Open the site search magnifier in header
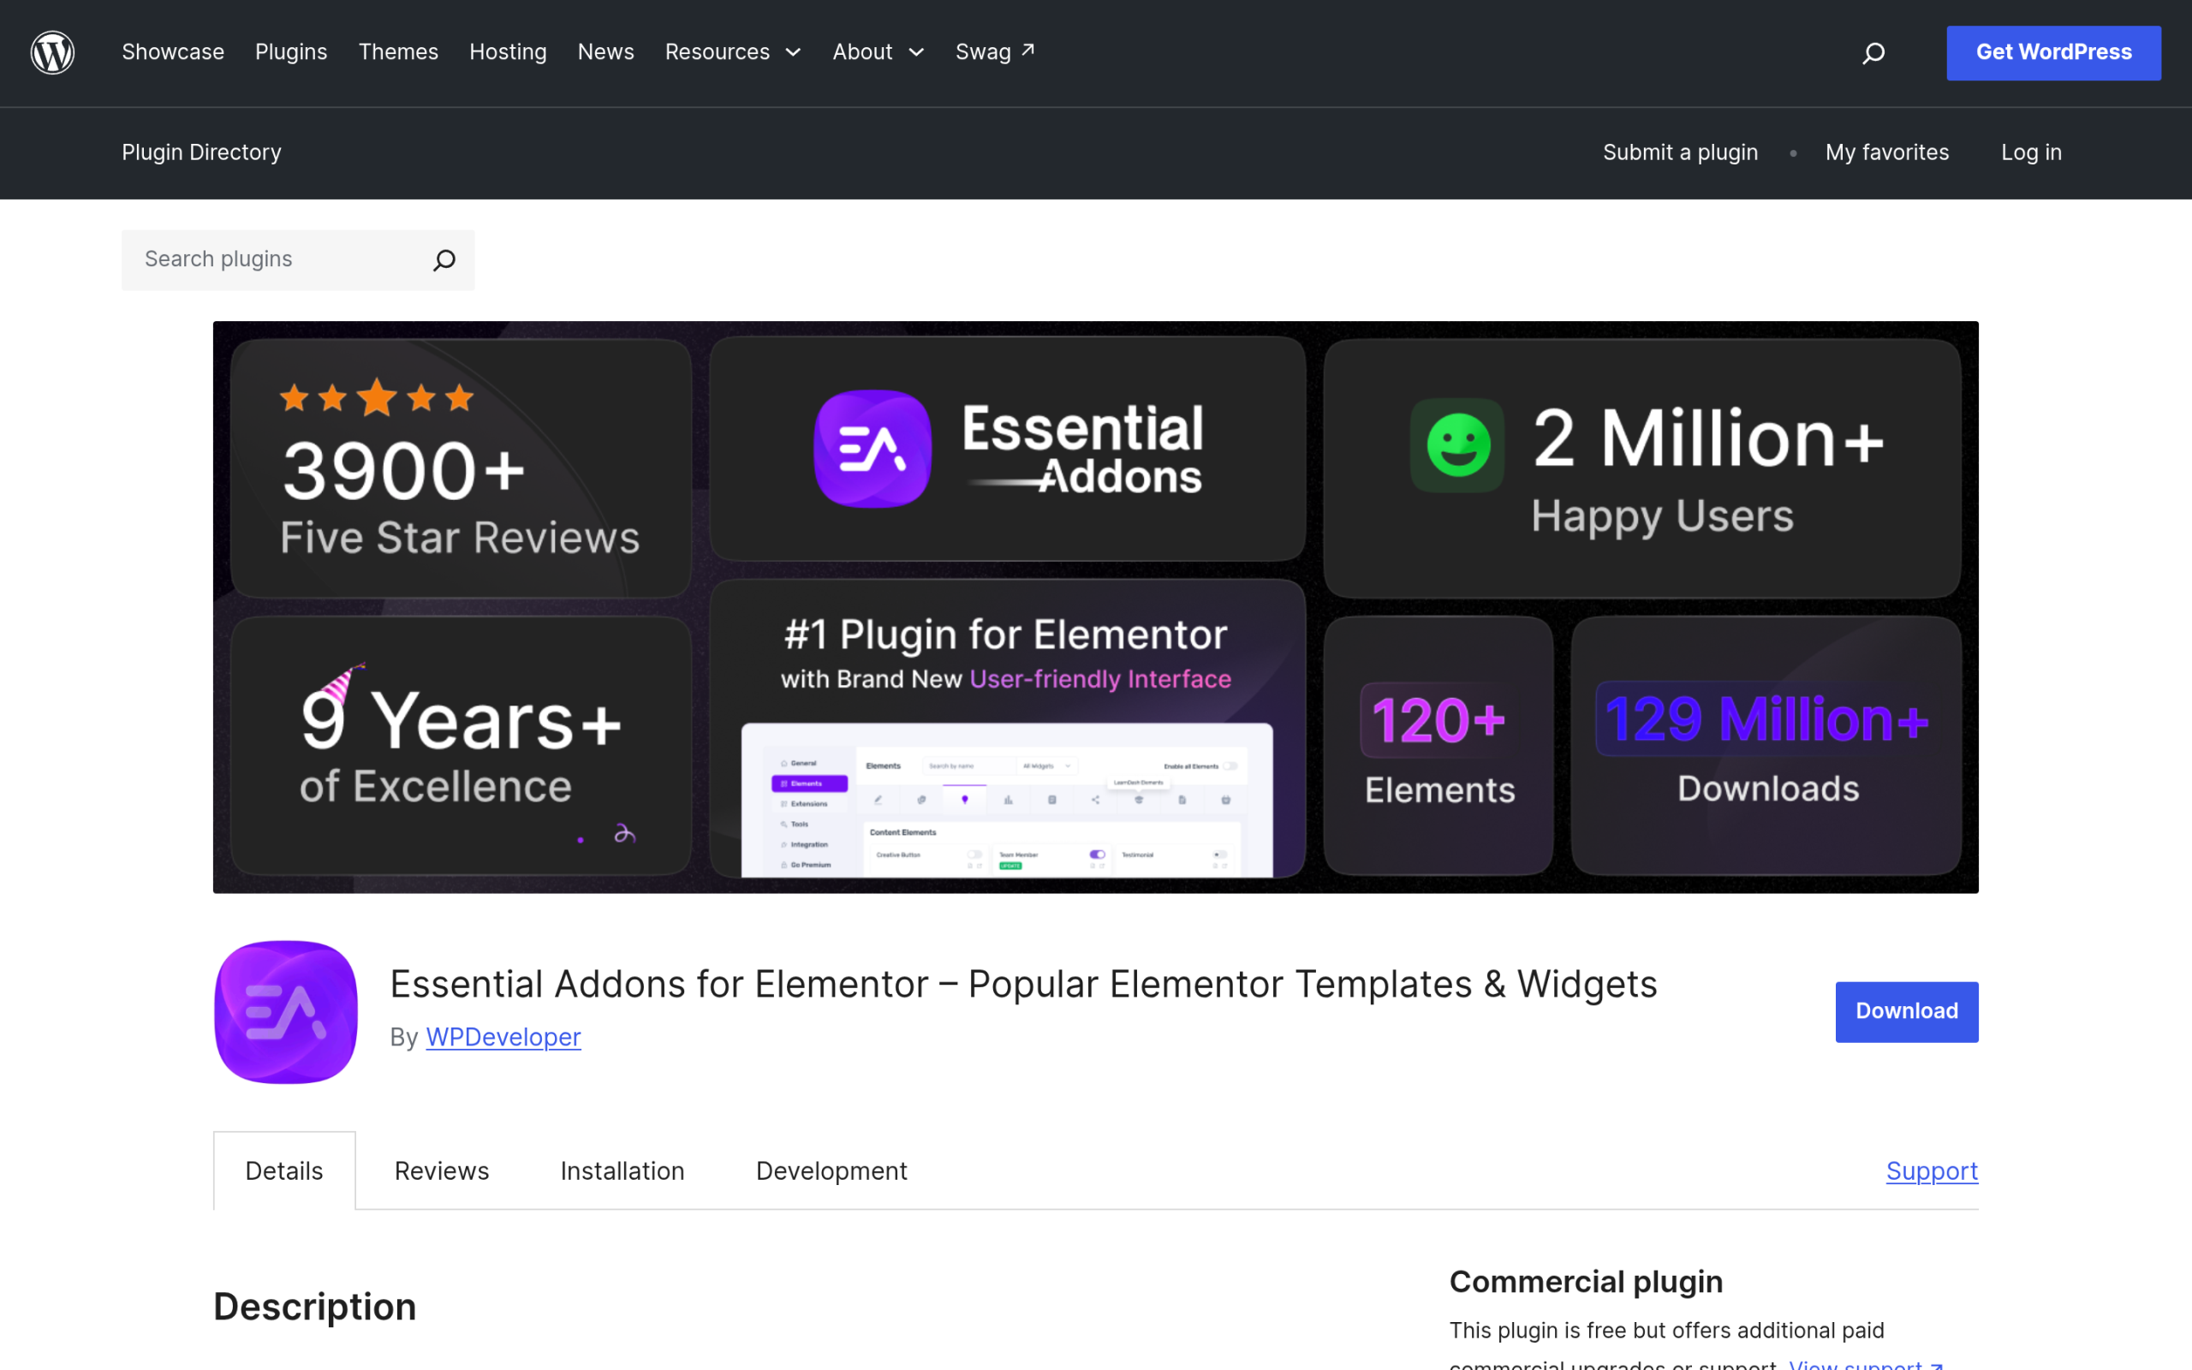The height and width of the screenshot is (1370, 2192). 1873,53
